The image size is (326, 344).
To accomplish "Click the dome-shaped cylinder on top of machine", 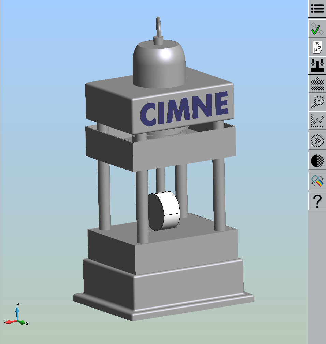I will click(x=159, y=63).
